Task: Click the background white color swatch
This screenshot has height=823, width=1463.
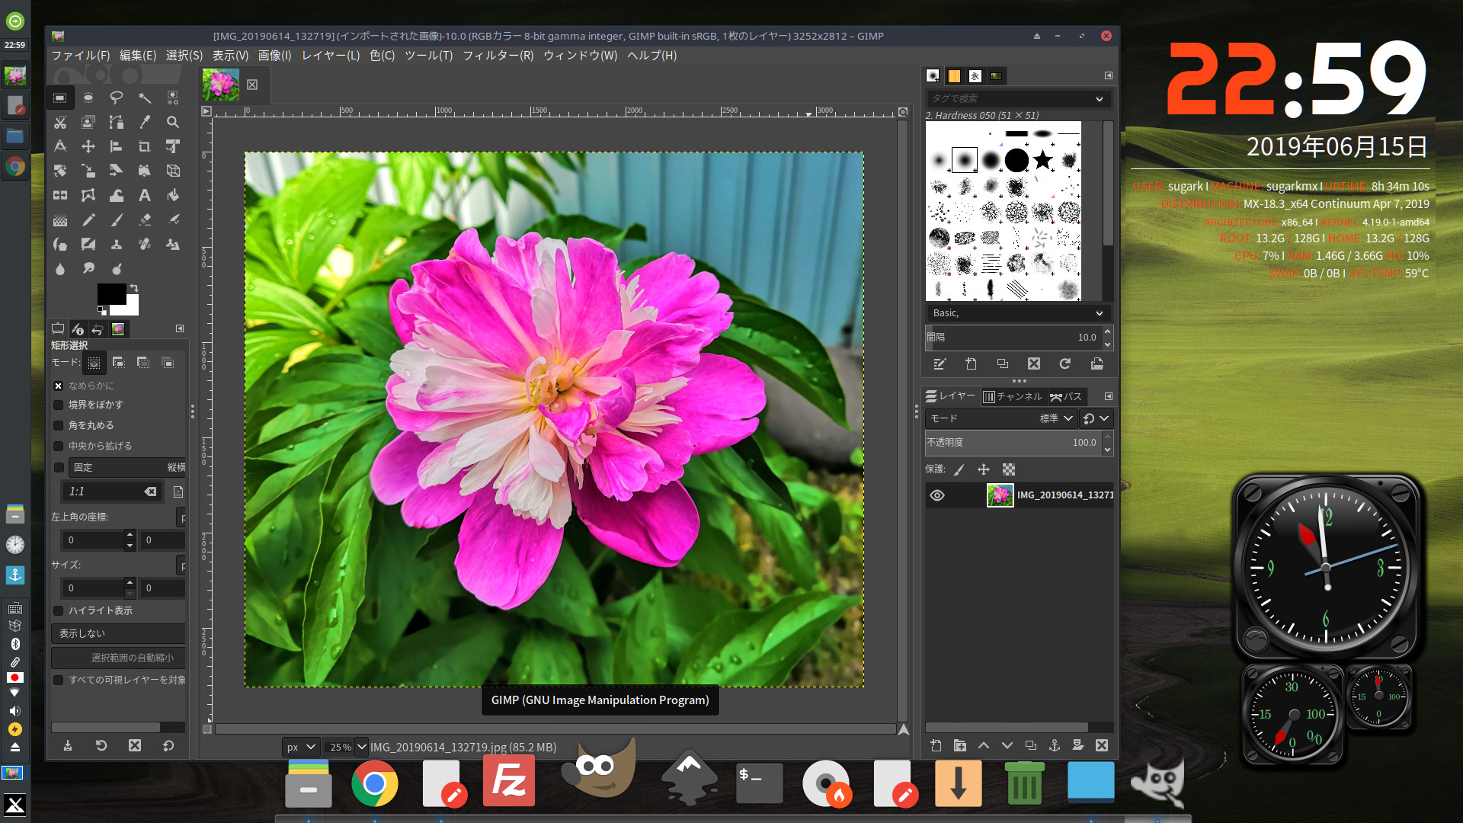Action: click(131, 308)
